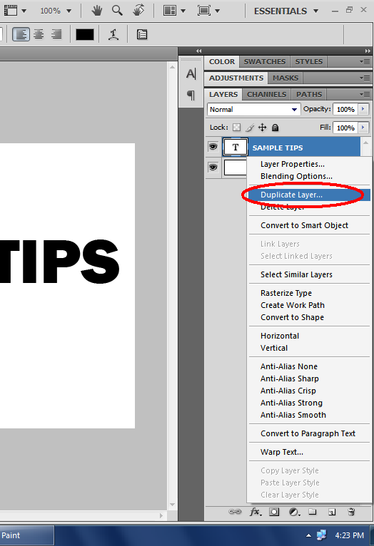Click the network icon in system tray
Image resolution: width=374 pixels, height=546 pixels.
(322, 535)
